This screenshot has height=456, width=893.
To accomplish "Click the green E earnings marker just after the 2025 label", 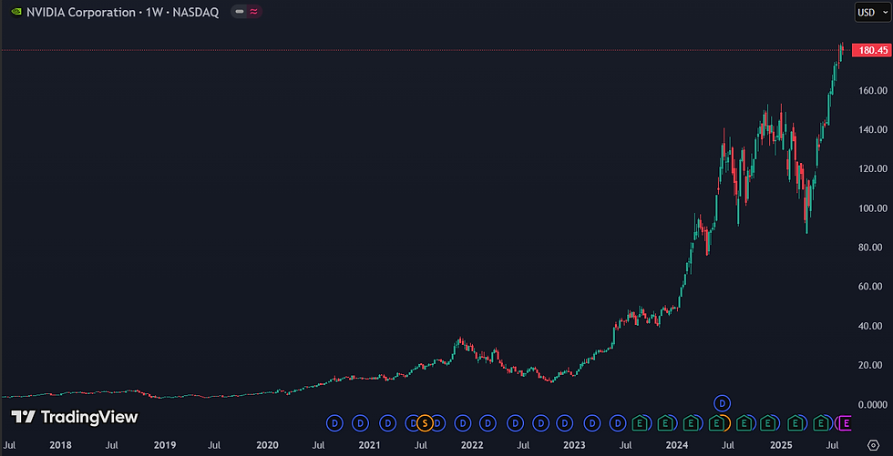I will (x=795, y=423).
